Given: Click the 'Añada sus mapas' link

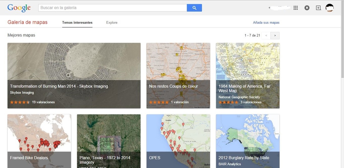Looking at the screenshot, I should coord(266,23).
